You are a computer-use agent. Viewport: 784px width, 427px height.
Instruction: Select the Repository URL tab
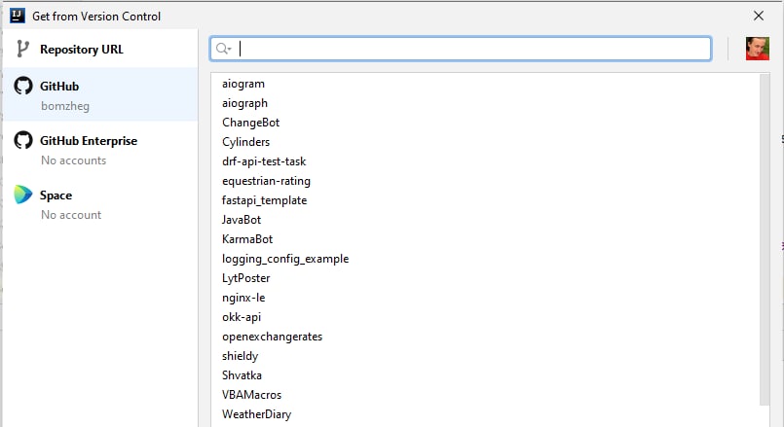(100, 49)
